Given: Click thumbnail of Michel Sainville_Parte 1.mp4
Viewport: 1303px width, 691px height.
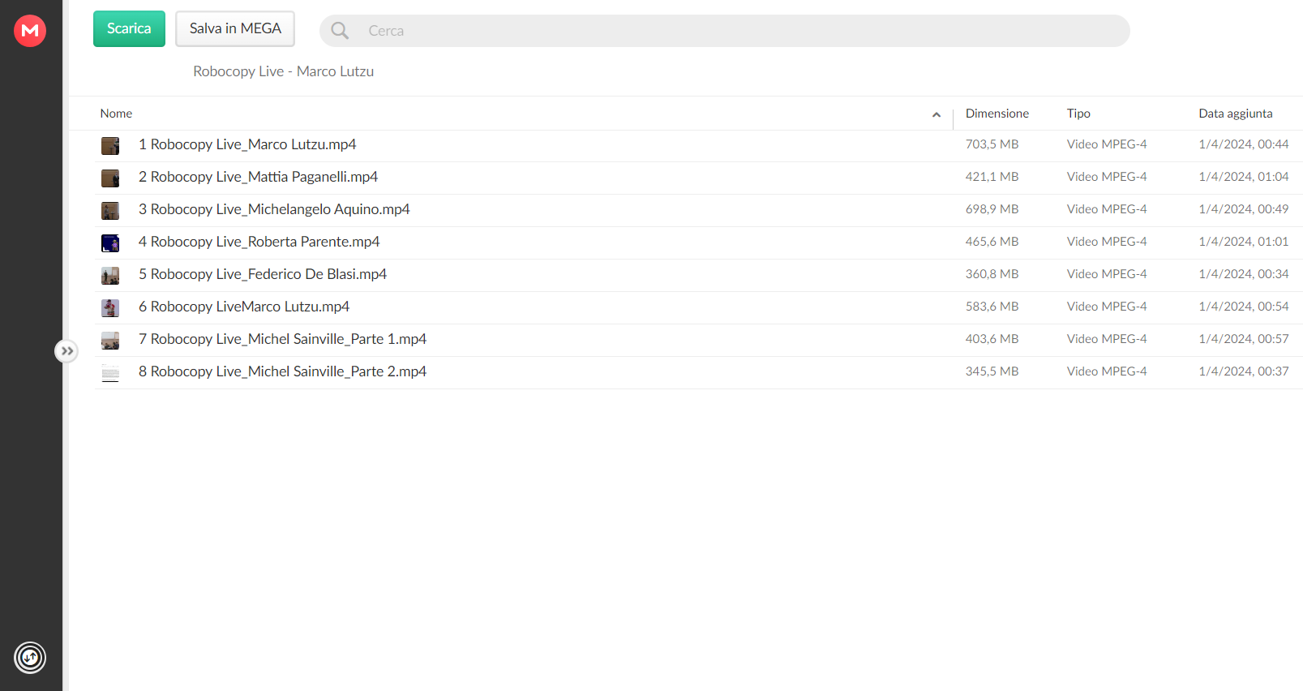Looking at the screenshot, I should tap(110, 340).
